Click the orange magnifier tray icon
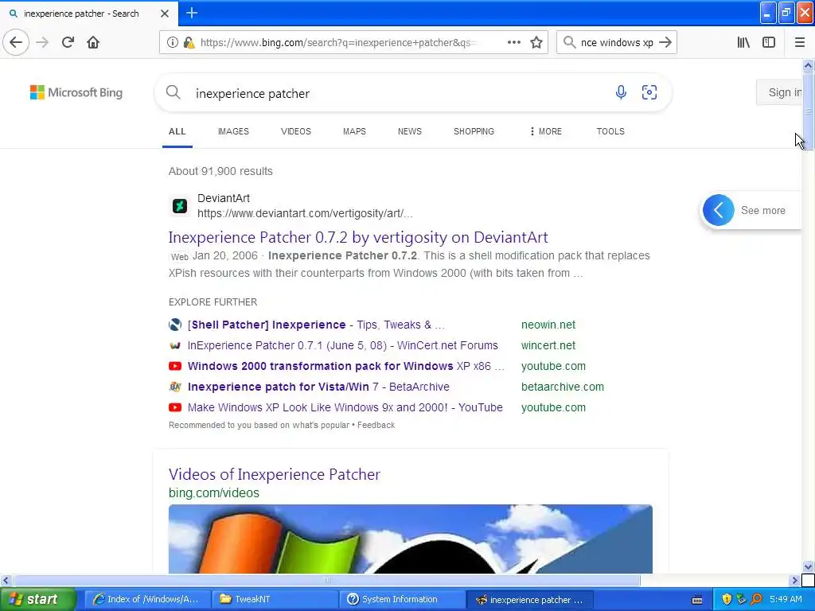Screen dimensions: 815x611 [756, 599]
